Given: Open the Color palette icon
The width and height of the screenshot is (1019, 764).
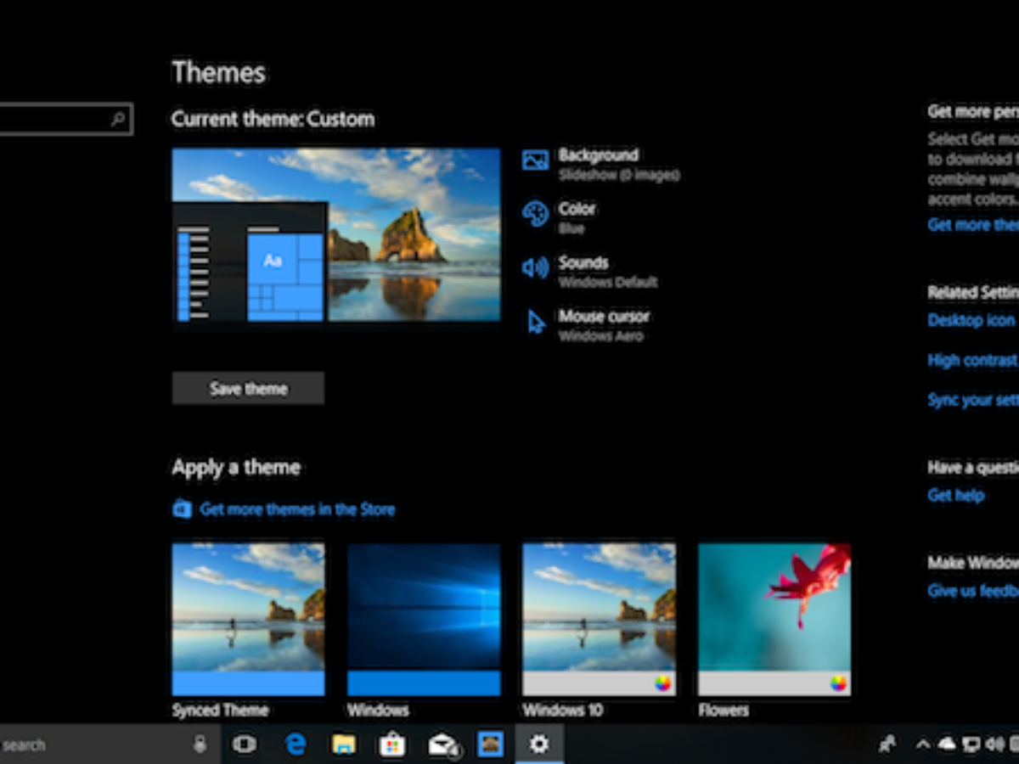Looking at the screenshot, I should [x=535, y=214].
